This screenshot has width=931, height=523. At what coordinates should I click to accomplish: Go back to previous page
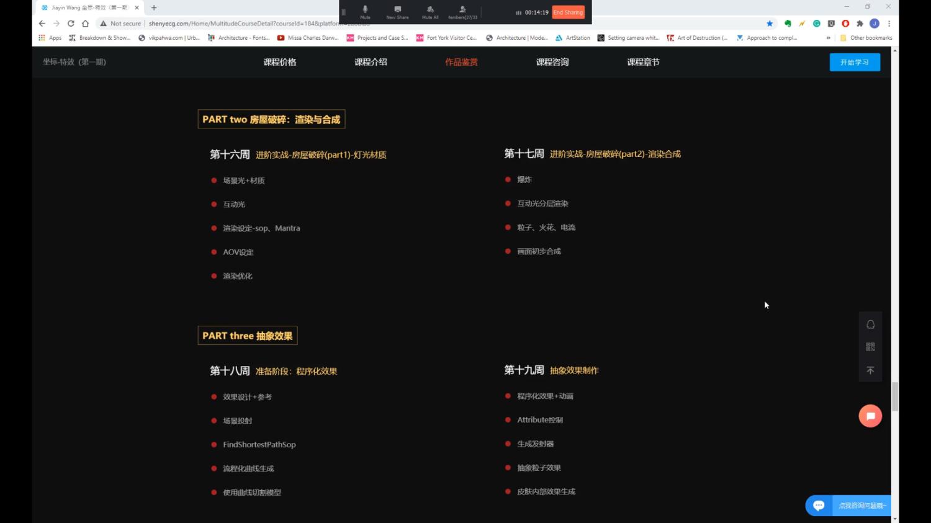pyautogui.click(x=42, y=24)
